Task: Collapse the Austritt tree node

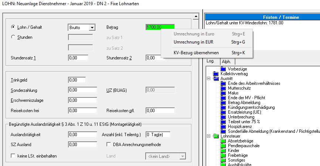Action: (209, 79)
